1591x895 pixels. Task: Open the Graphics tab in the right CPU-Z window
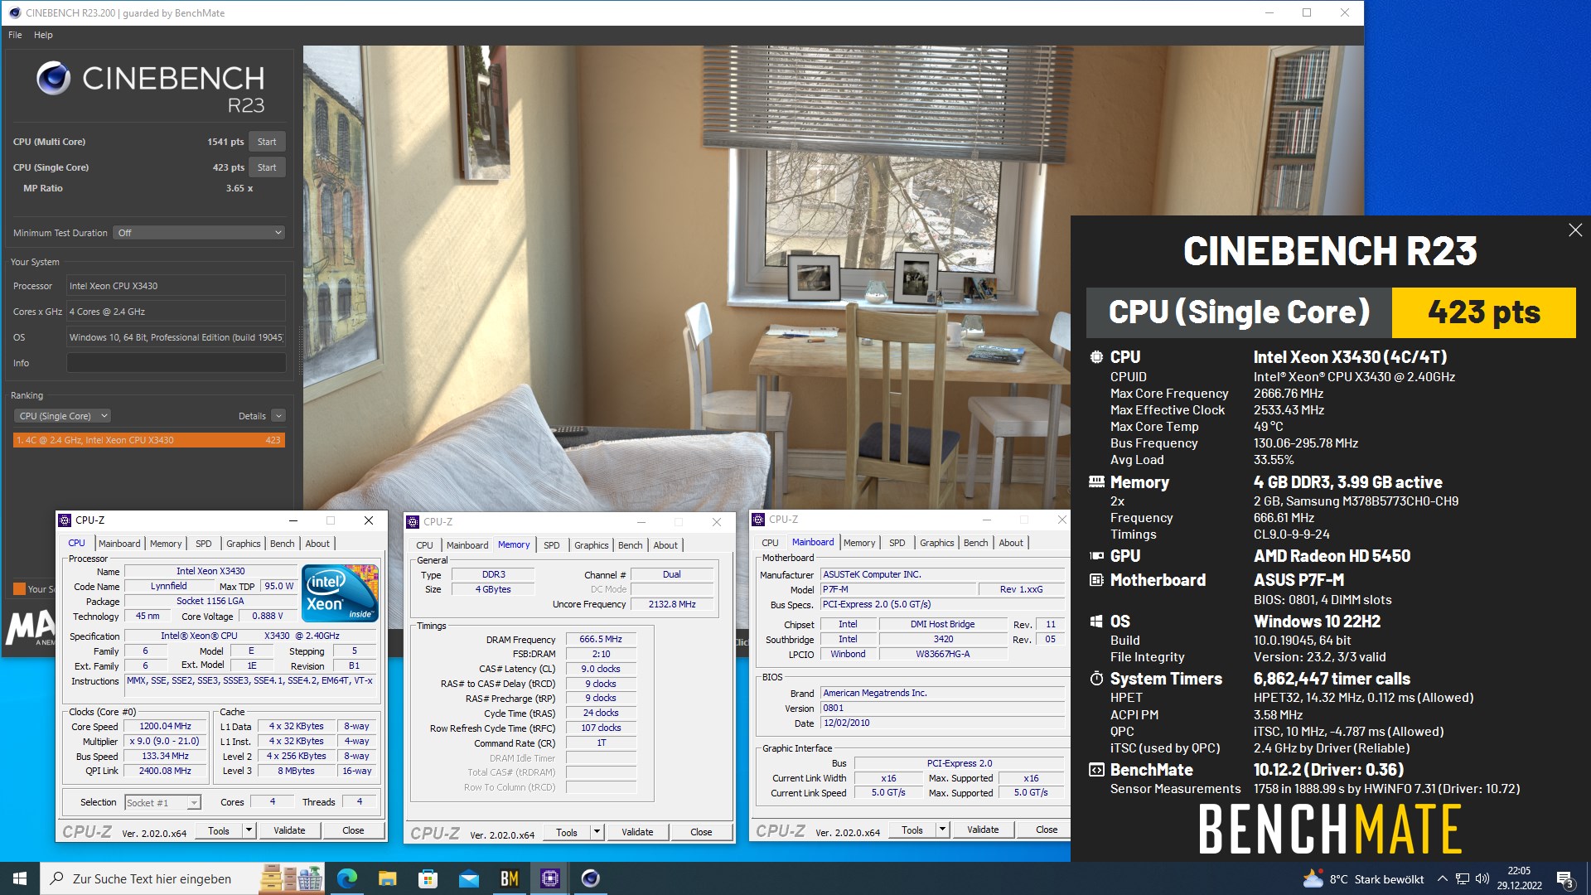[x=937, y=543]
